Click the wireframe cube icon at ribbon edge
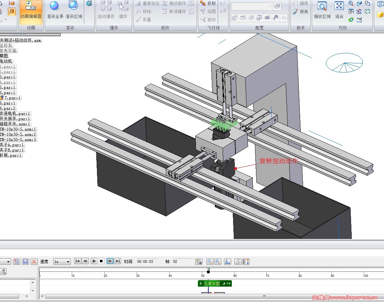Screen dimensions: 384x302 coord(380,4)
